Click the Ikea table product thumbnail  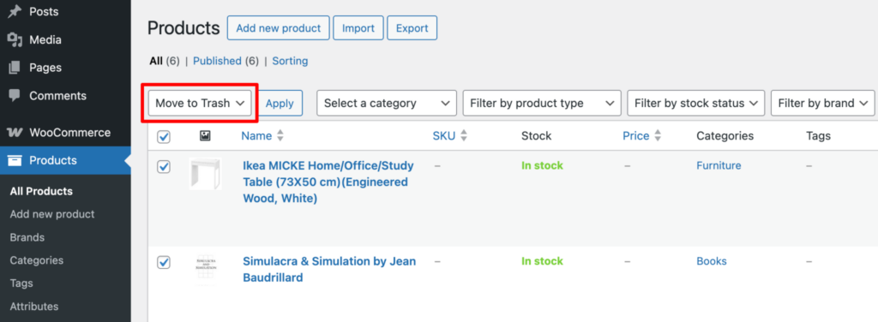[206, 174]
